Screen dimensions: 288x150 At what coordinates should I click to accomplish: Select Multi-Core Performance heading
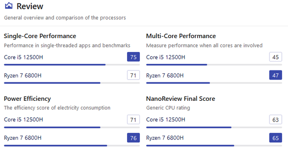[181, 36]
